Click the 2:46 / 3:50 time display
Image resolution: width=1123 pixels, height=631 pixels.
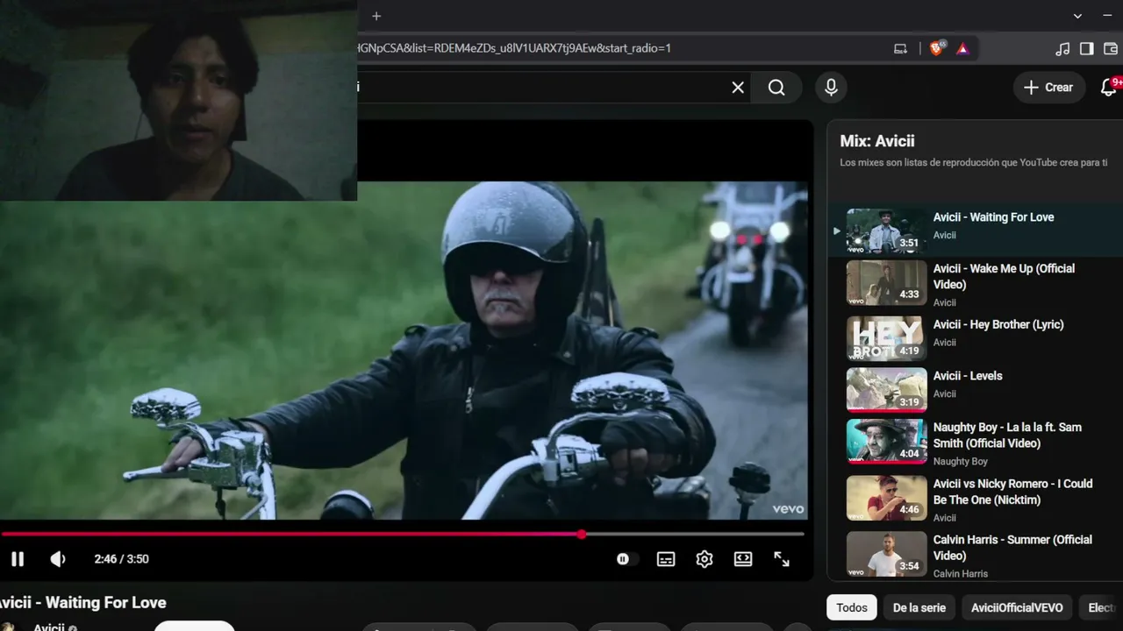[x=121, y=559]
